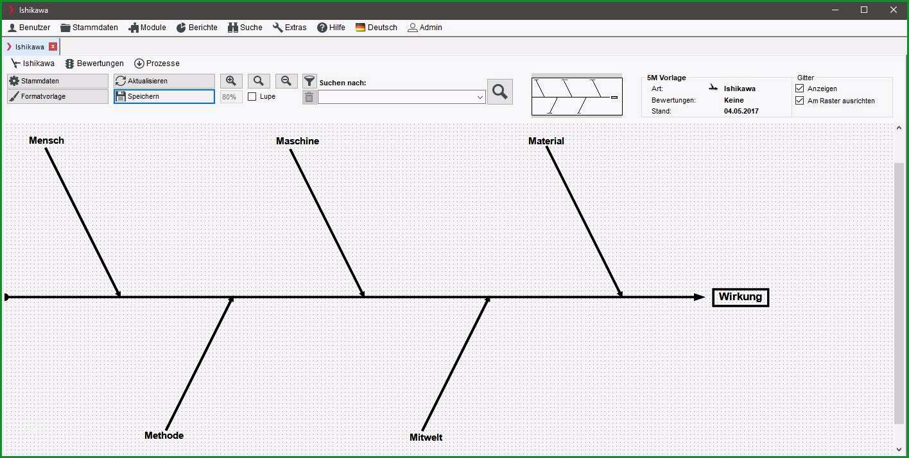The width and height of the screenshot is (909, 458).
Task: Click the canvas scrollbar up arrow
Action: [899, 128]
